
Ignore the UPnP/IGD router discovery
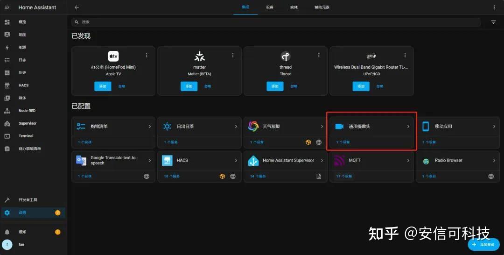[380, 86]
